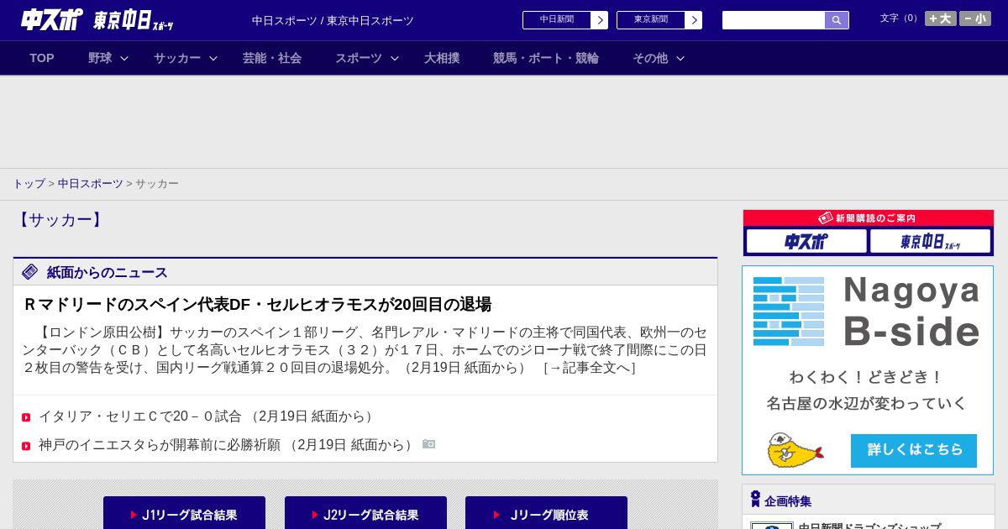Viewport: 1008px width, 529px height.
Task: Click 新聞購読のご案内 red banner
Action: [x=869, y=217]
